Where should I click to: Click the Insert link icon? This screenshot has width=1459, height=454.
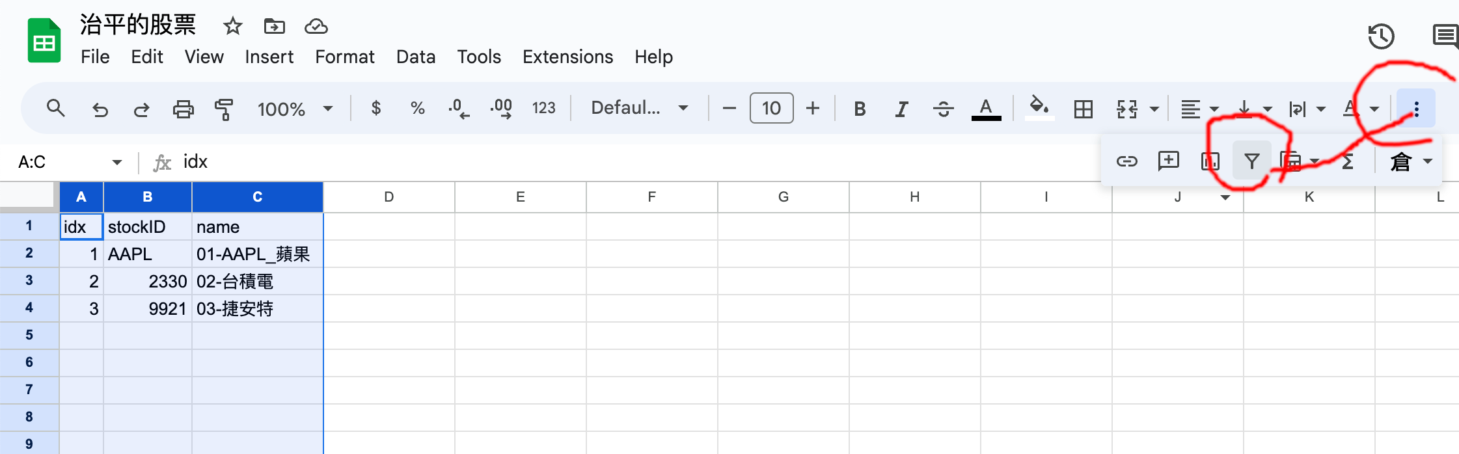(x=1126, y=161)
